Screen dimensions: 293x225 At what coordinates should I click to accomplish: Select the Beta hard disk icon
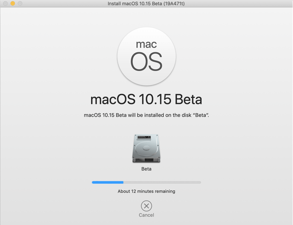(146, 148)
